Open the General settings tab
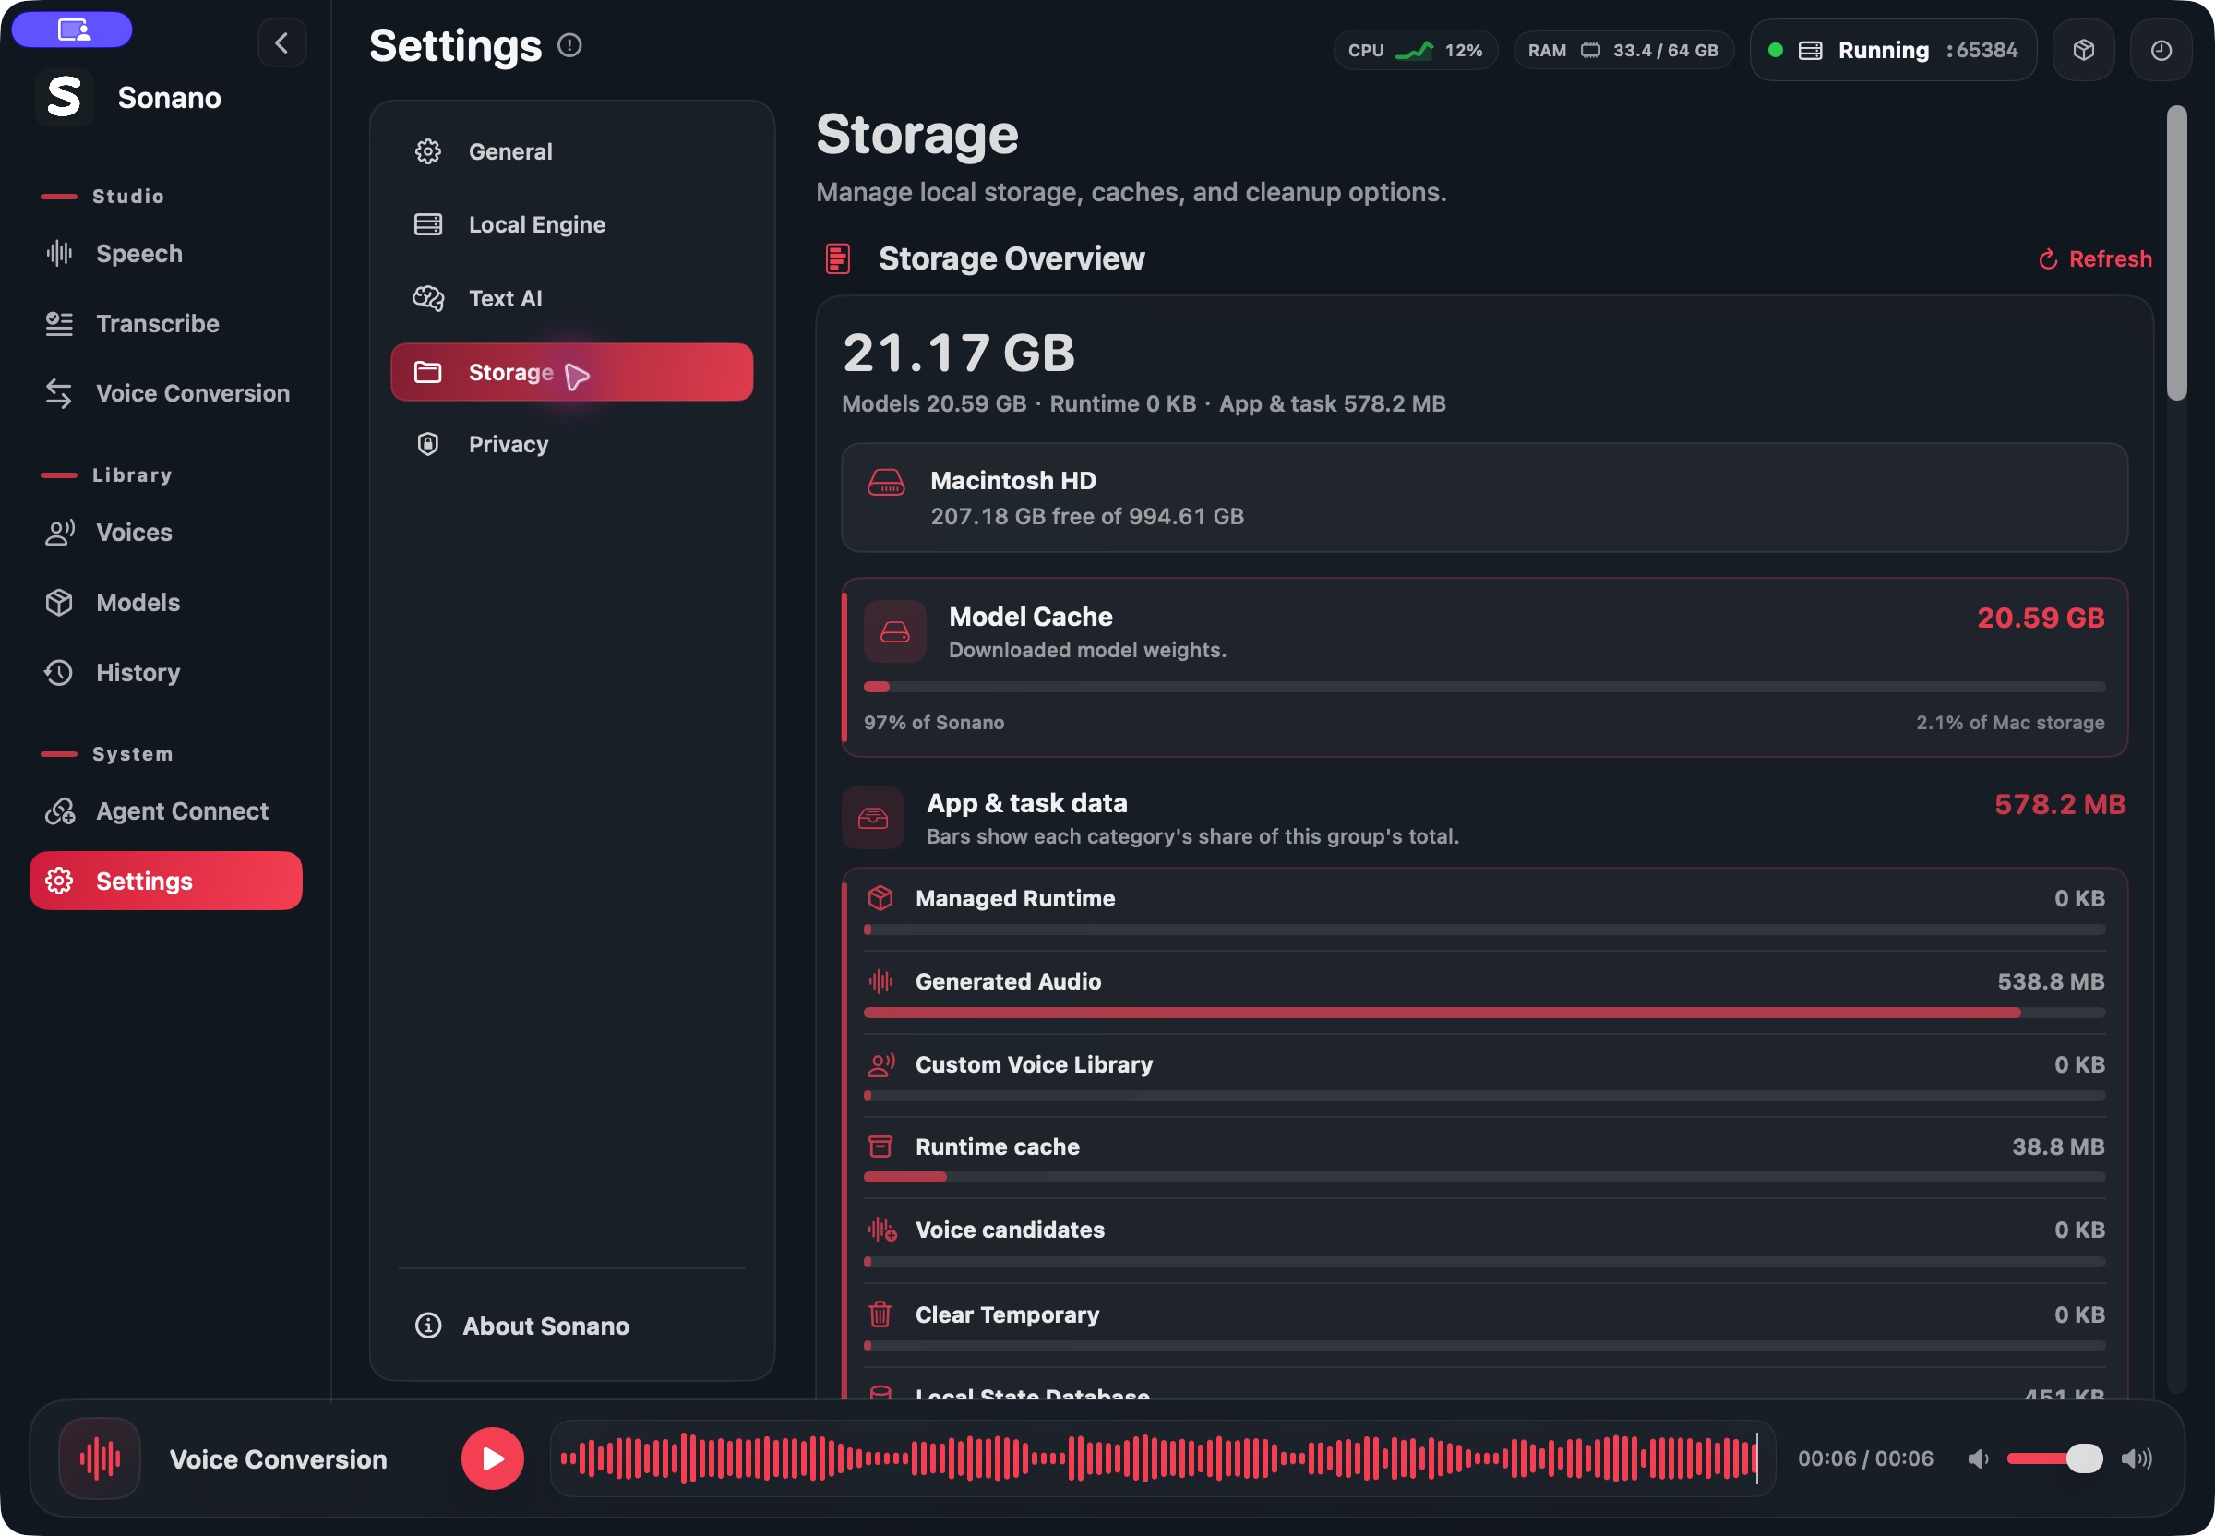2215x1536 pixels. 571,151
